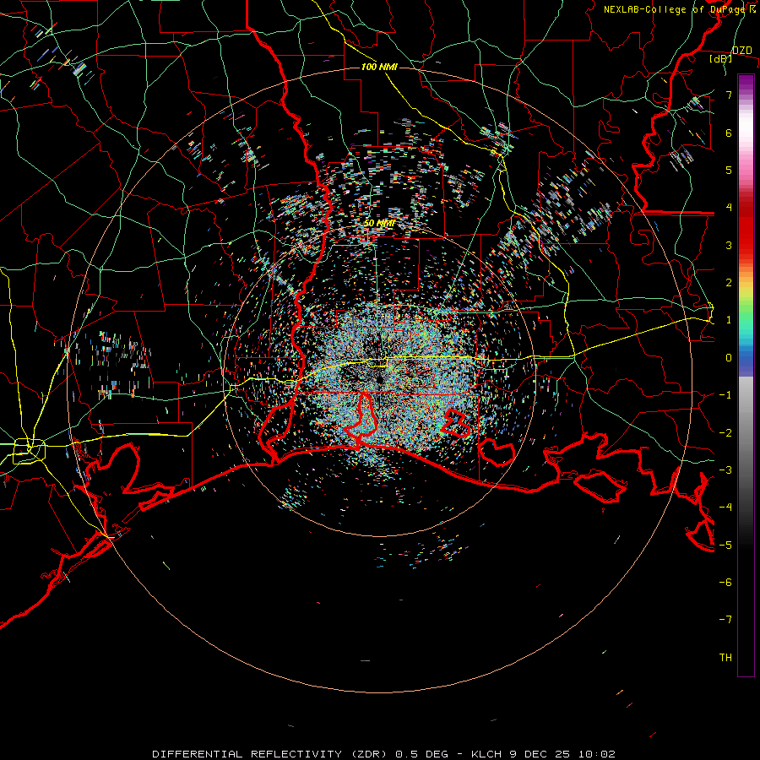Click the -4 tick label on color scale

(725, 508)
